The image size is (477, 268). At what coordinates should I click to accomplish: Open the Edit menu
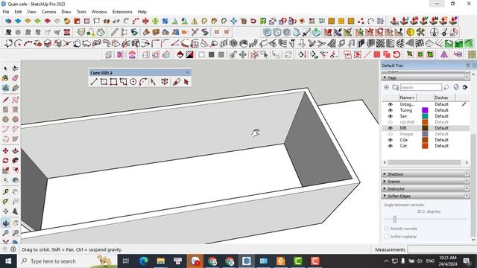[x=18, y=12]
